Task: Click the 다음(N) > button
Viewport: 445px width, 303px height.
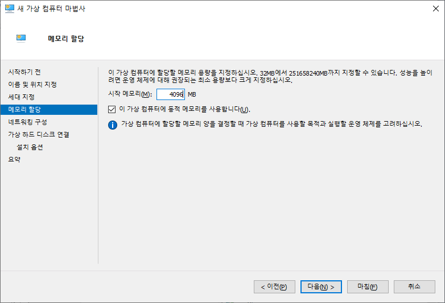Action: click(x=321, y=287)
